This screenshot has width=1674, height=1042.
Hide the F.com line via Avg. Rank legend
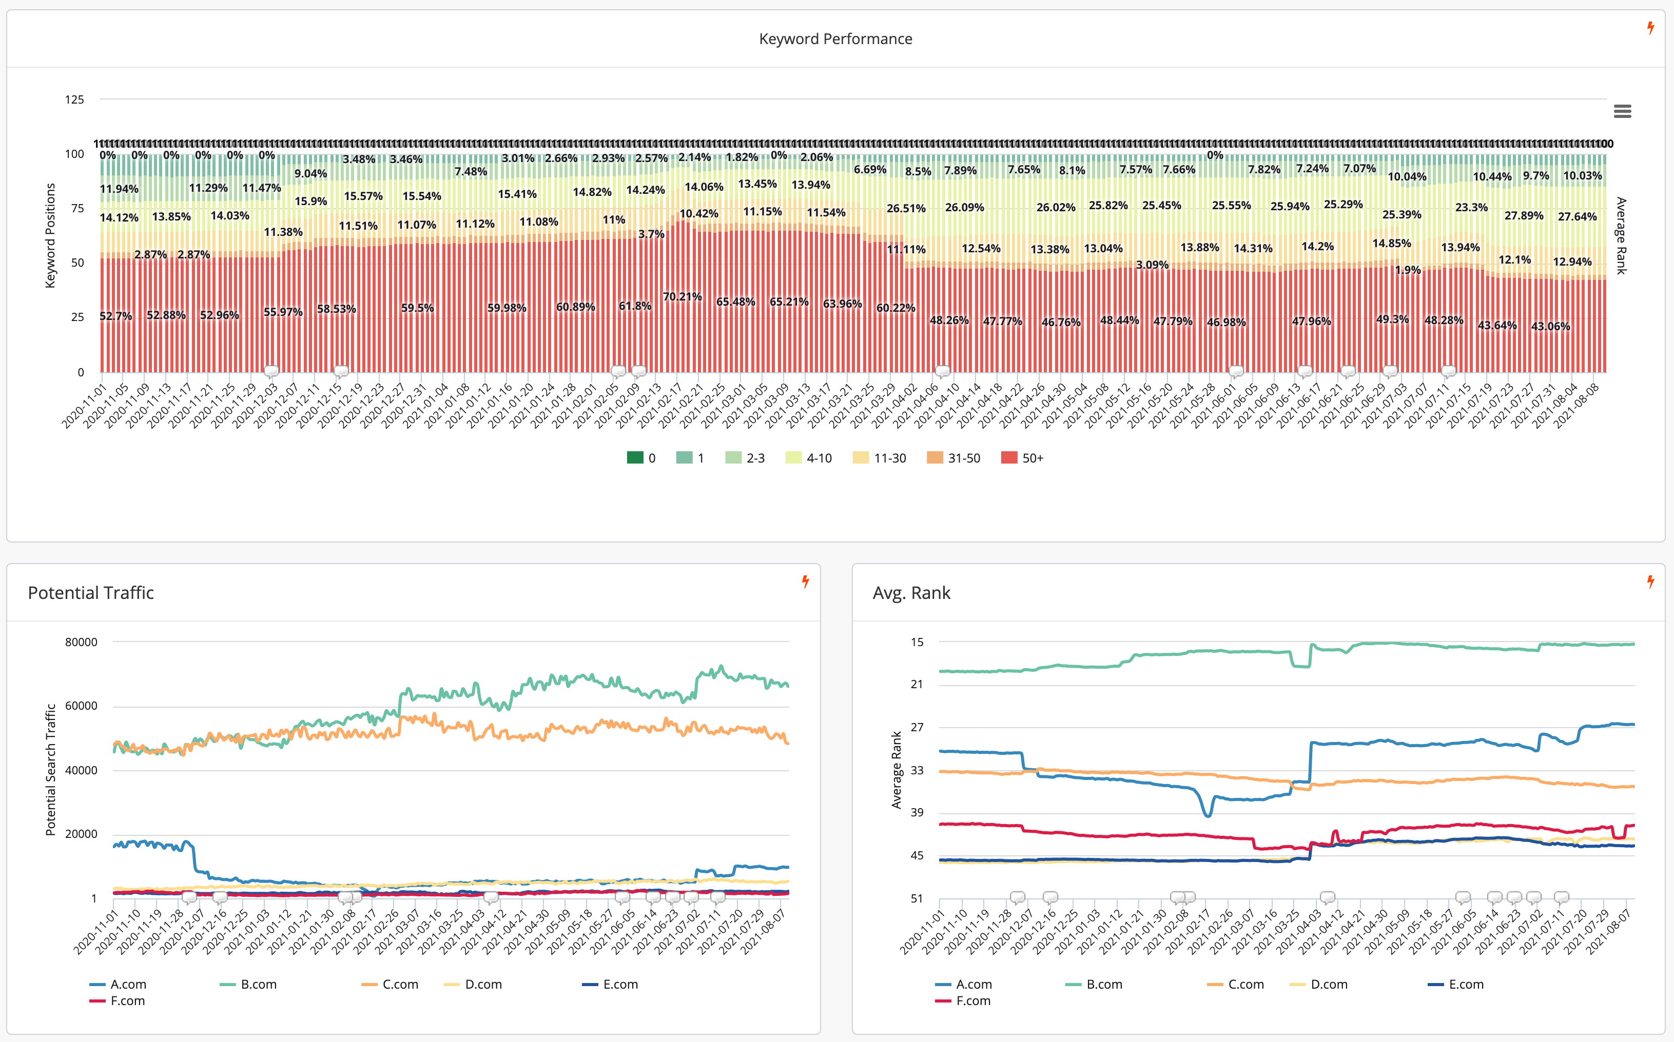click(974, 1000)
